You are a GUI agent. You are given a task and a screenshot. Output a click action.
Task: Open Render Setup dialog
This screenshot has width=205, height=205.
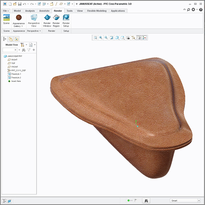[x=66, y=20]
